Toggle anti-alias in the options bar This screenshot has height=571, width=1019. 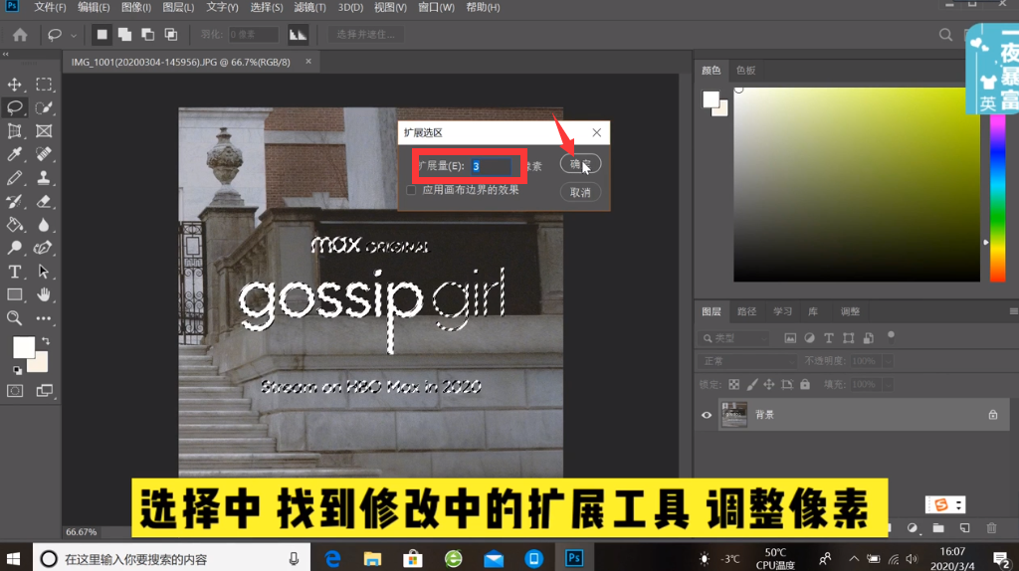tap(298, 35)
